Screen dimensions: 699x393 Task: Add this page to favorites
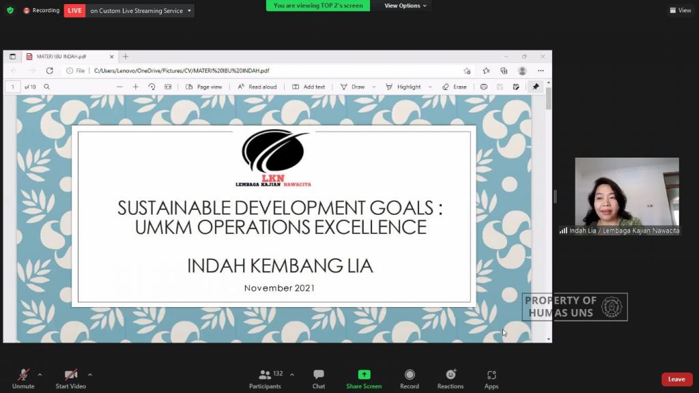click(x=467, y=71)
